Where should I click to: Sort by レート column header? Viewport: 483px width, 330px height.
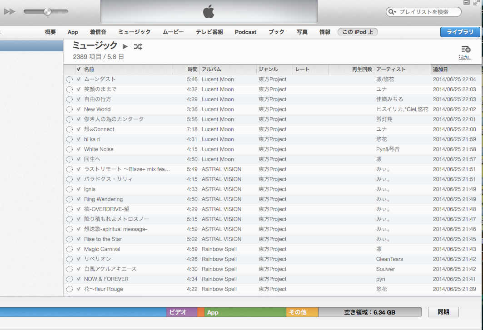(311, 69)
